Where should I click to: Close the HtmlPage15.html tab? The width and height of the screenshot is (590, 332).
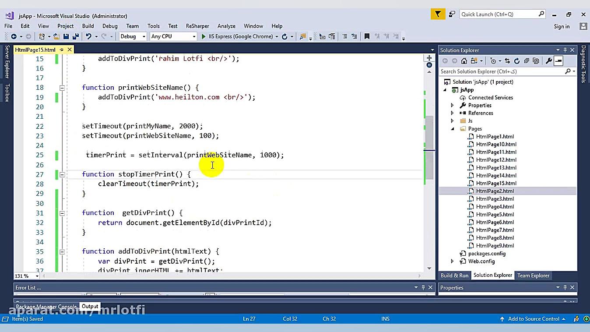[70, 50]
